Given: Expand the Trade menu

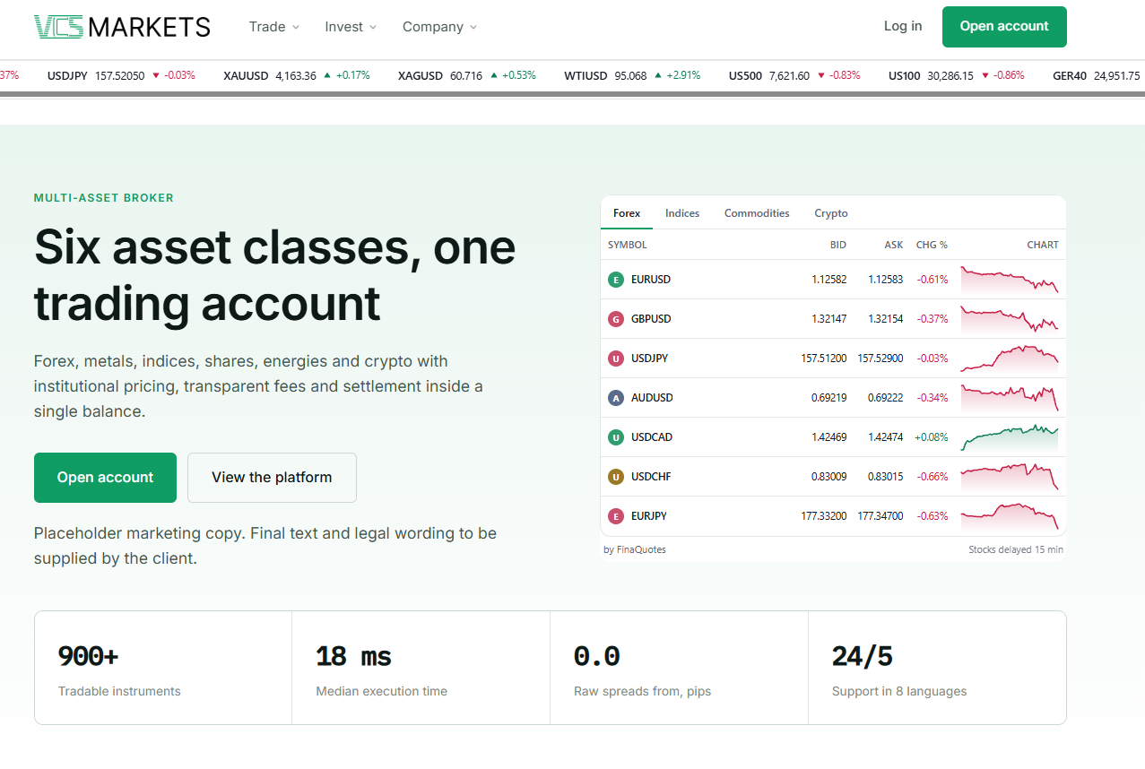Looking at the screenshot, I should point(274,27).
